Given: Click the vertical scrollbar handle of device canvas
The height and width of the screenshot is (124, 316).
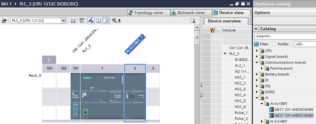Looking at the screenshot, I should (x=197, y=38).
